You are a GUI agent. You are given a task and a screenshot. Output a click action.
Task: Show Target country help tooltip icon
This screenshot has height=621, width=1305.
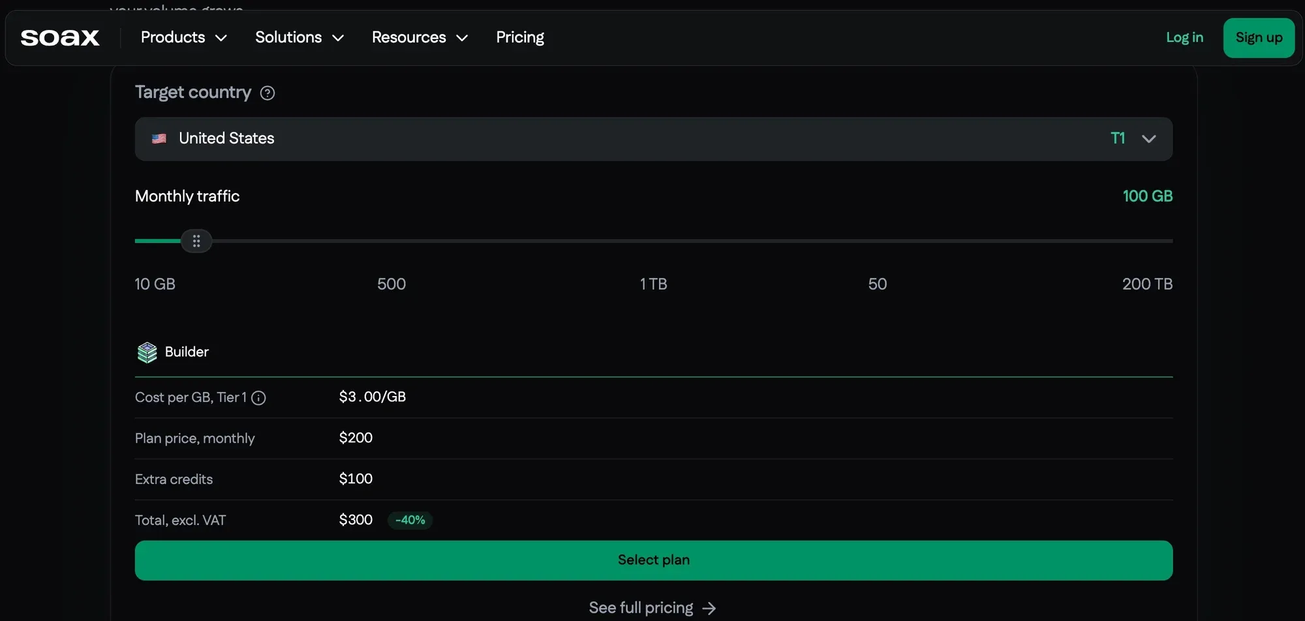tap(268, 93)
